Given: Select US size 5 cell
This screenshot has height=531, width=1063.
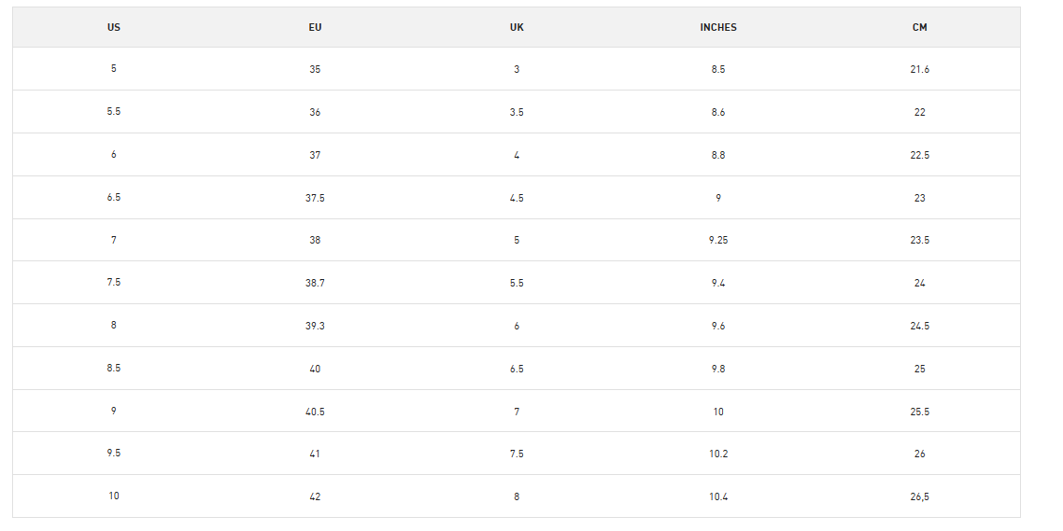Looking at the screenshot, I should [x=114, y=68].
